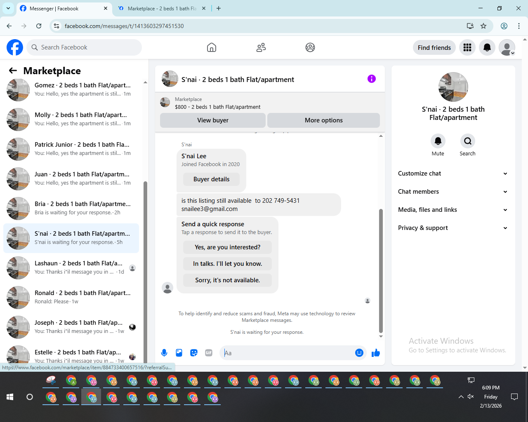Expand Media, files and links section
The height and width of the screenshot is (422, 528).
pos(453,210)
